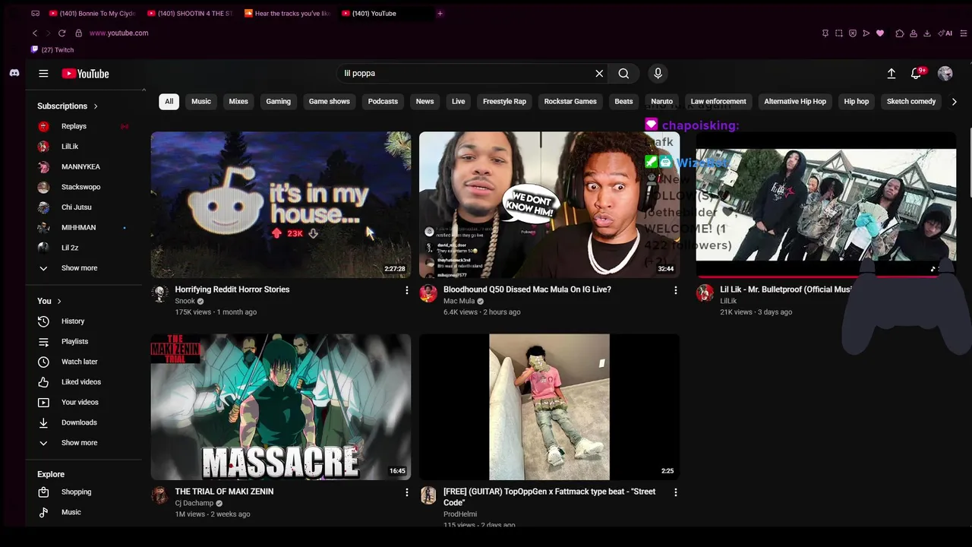Switch to Bonnie To My Clyde browser tab
Image resolution: width=972 pixels, height=547 pixels.
[x=92, y=13]
